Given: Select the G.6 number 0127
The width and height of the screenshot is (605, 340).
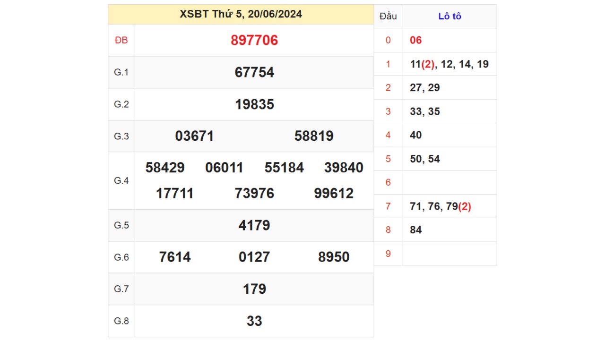Looking at the screenshot, I should (254, 257).
